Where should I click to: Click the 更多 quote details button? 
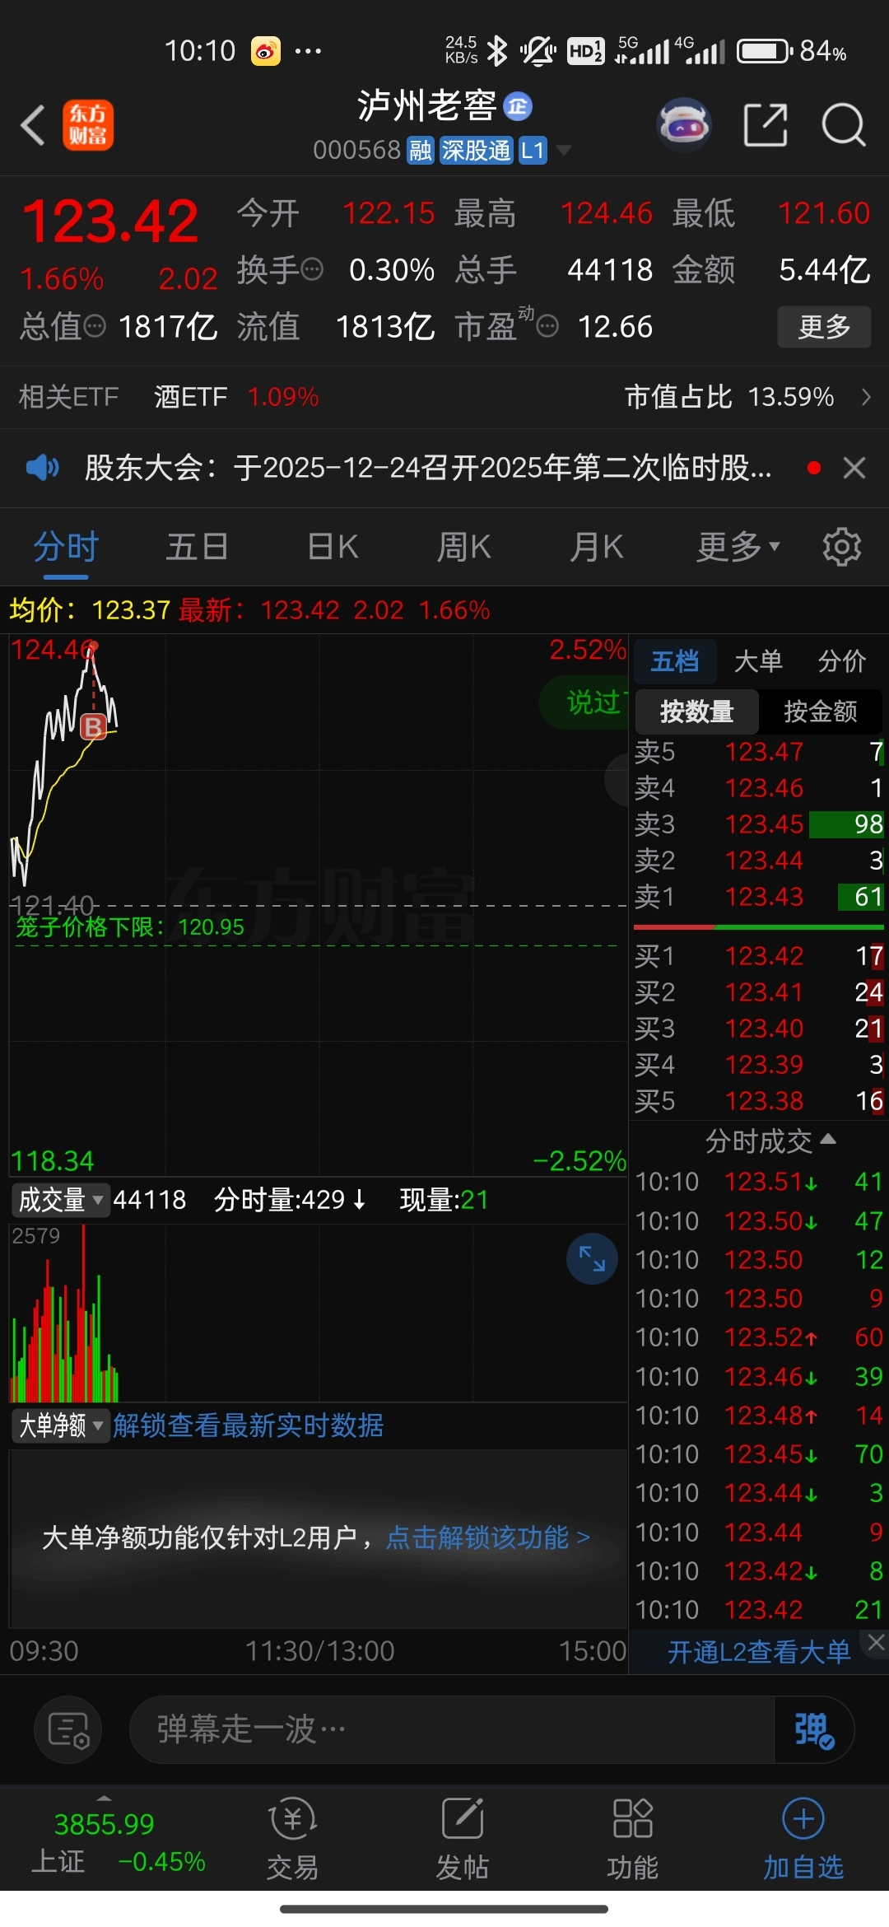[824, 327]
